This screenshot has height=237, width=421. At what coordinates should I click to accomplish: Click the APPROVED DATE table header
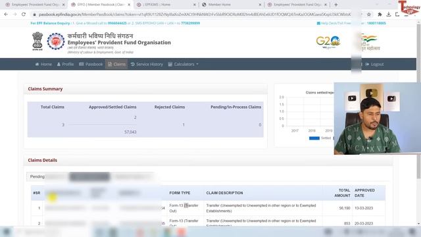(x=364, y=193)
